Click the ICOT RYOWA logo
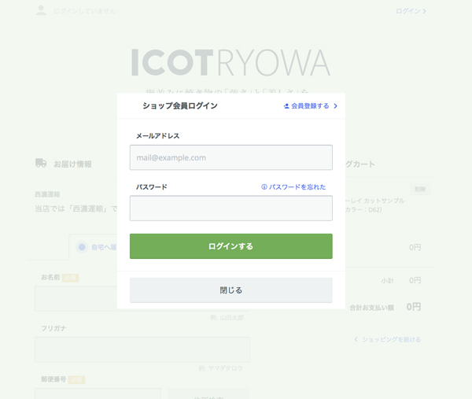The width and height of the screenshot is (472, 399). pos(230,63)
